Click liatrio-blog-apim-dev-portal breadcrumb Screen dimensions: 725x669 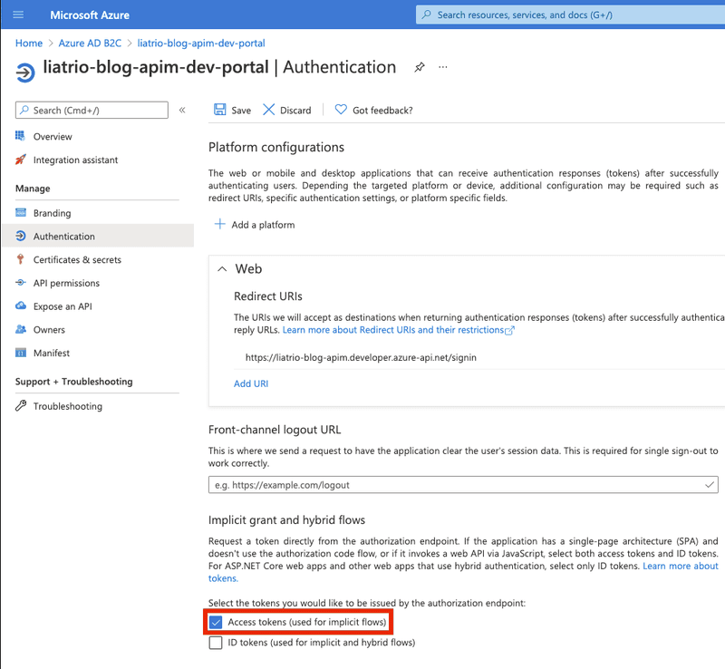click(x=201, y=43)
